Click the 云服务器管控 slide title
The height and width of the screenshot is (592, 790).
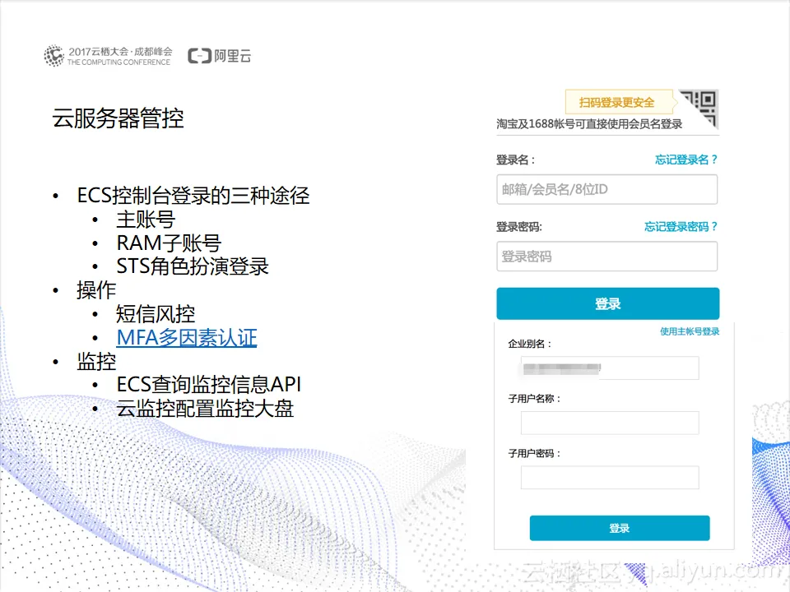[118, 118]
